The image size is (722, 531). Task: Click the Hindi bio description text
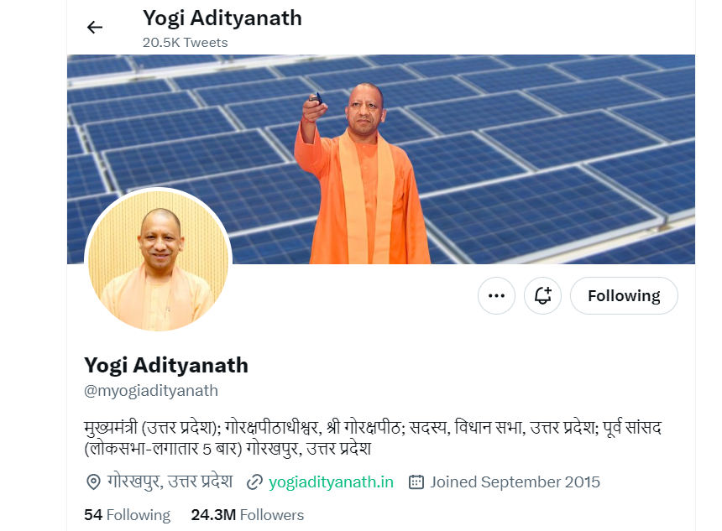point(373,438)
